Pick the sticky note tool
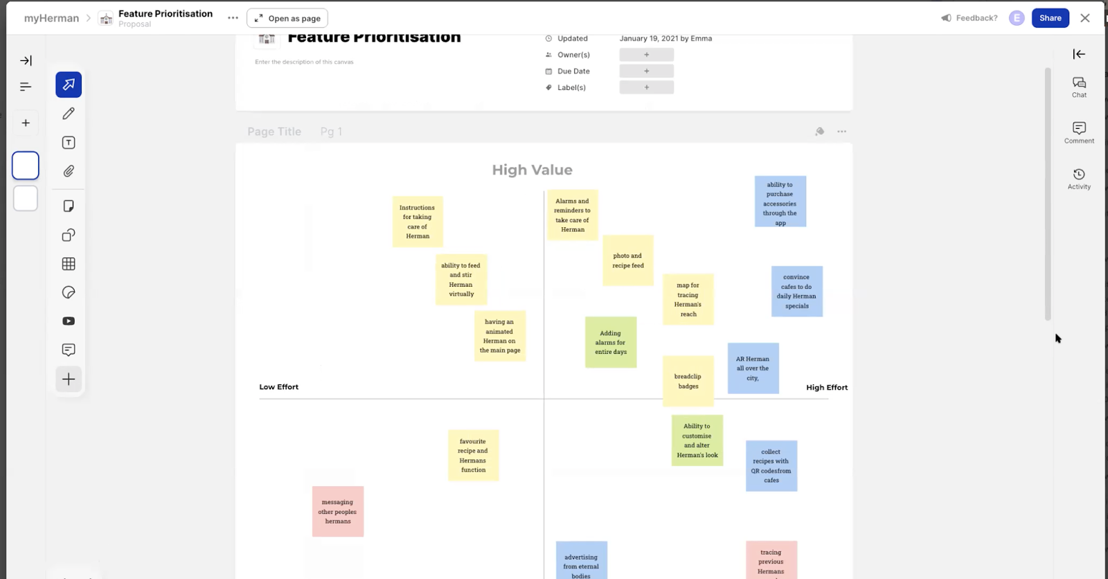 [x=69, y=206]
